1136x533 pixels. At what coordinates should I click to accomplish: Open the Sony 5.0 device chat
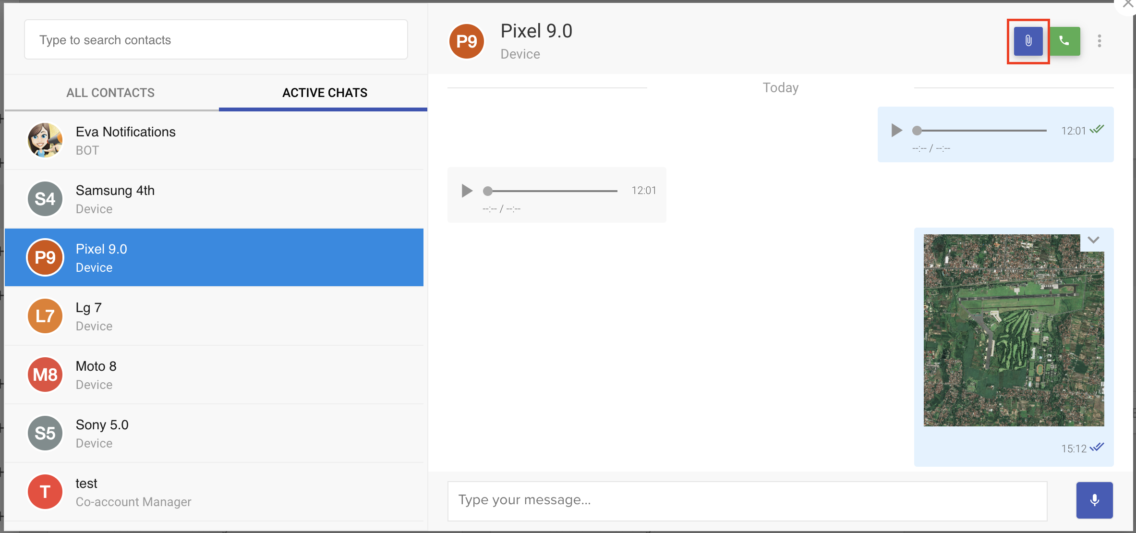pyautogui.click(x=214, y=433)
